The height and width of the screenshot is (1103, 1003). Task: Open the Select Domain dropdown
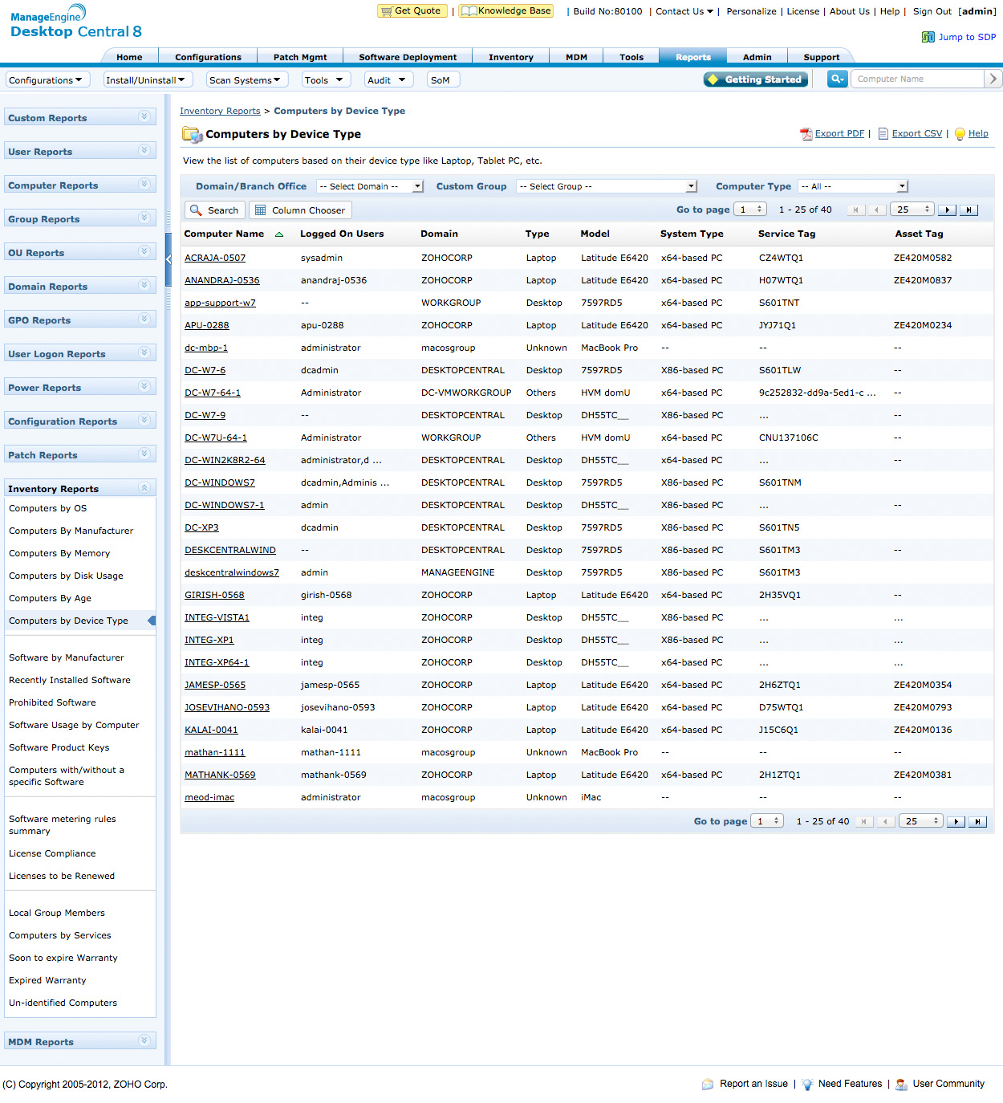click(370, 186)
